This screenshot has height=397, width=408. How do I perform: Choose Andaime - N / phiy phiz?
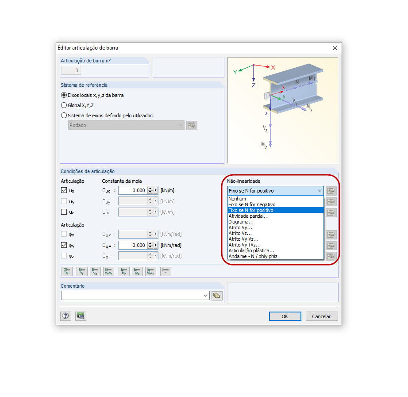click(276, 256)
